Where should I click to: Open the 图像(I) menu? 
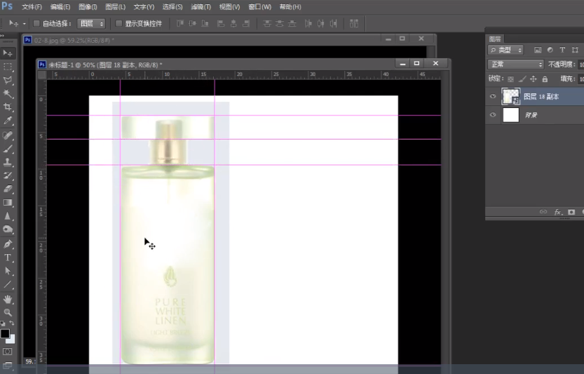(x=88, y=7)
